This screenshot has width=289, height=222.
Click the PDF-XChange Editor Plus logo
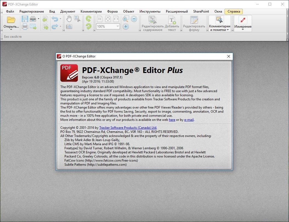tap(69, 73)
